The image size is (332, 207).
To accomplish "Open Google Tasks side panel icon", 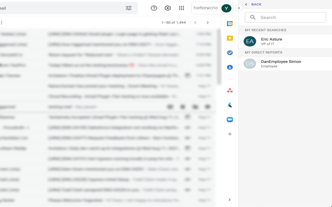I will point(230,53).
